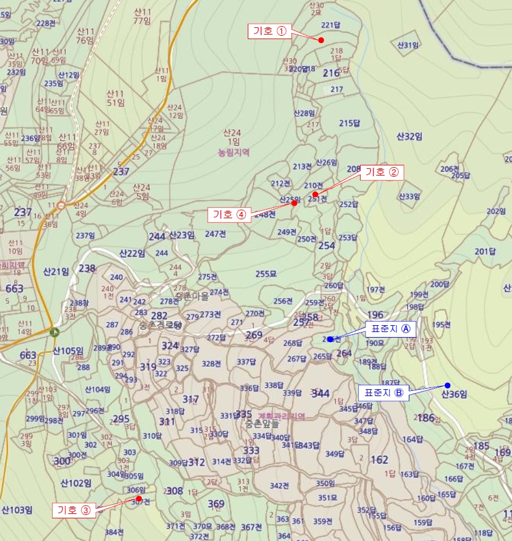
Task: Click the 농림지역 zone label
Action: tap(234, 152)
